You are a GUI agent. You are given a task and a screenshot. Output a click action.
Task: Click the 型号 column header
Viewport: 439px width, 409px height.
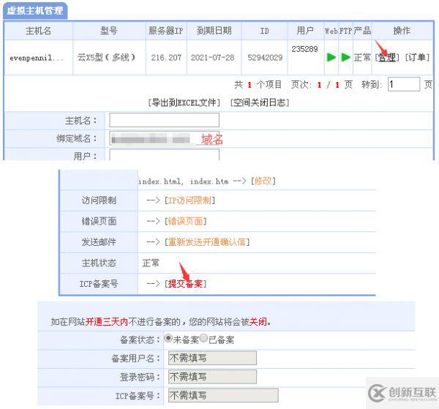click(x=109, y=31)
